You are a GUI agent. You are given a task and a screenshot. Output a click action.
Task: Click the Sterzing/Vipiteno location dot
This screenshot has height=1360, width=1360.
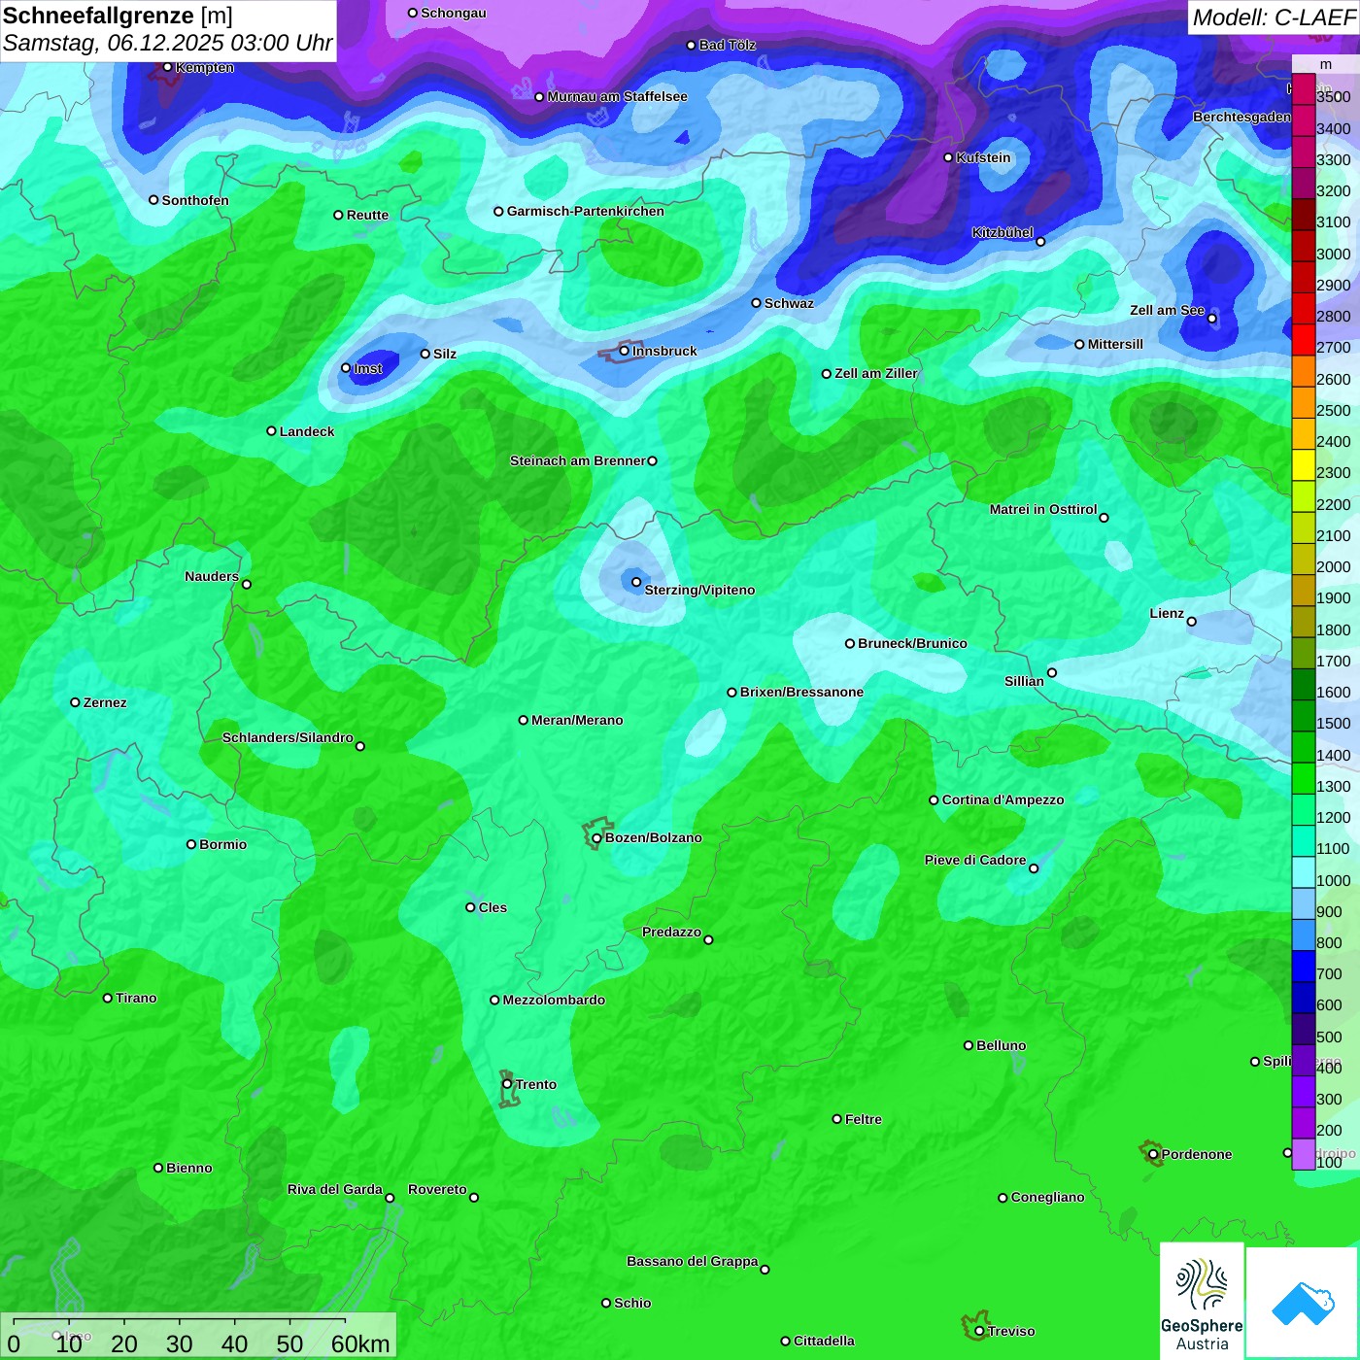point(636,583)
